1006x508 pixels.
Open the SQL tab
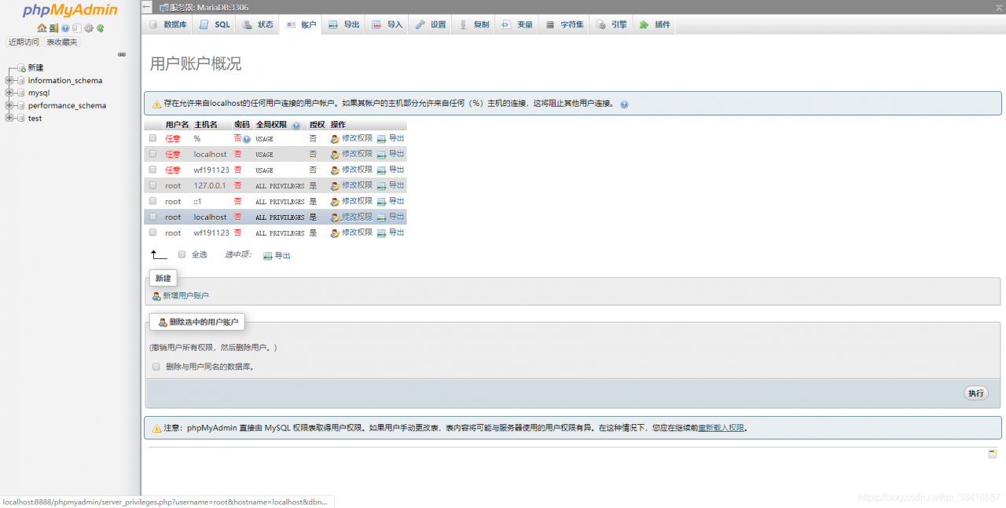point(215,24)
